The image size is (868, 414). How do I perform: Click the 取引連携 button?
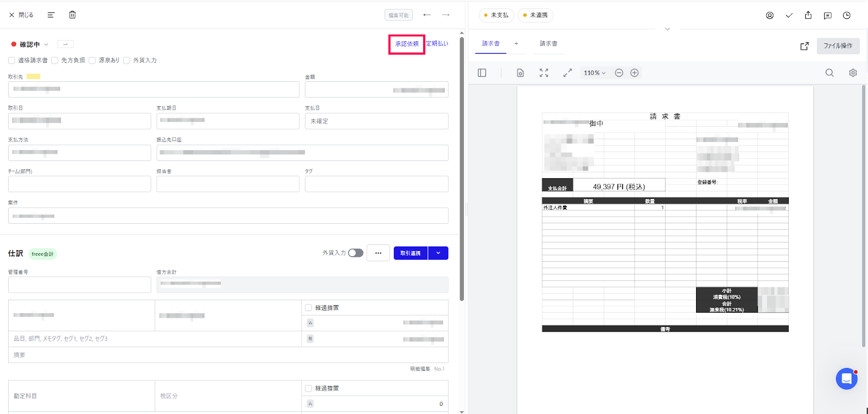point(411,253)
